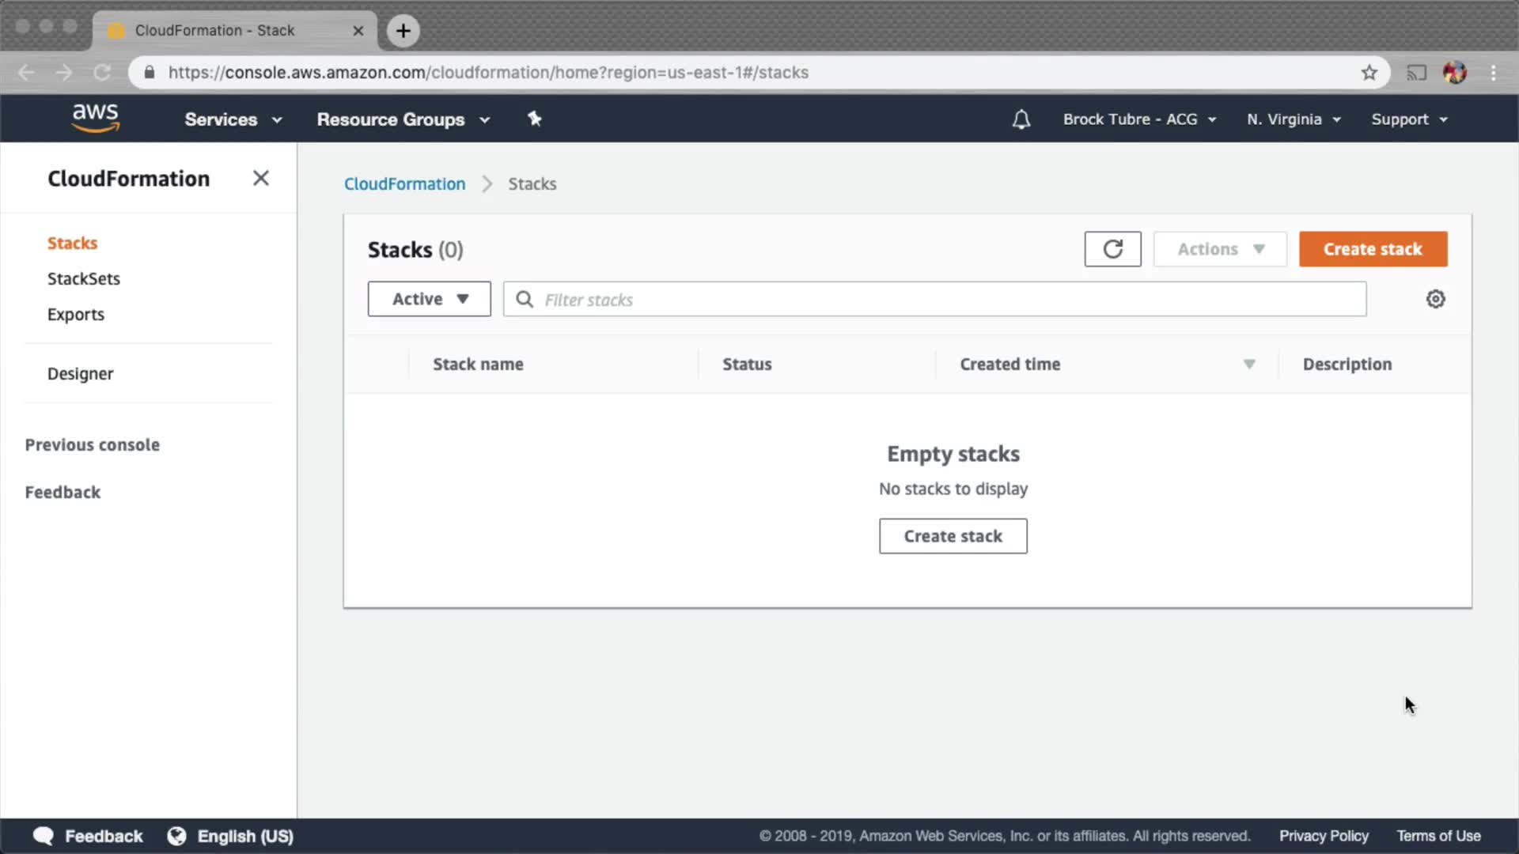This screenshot has height=854, width=1519.
Task: Open the notifications bell icon
Action: [x=1021, y=119]
